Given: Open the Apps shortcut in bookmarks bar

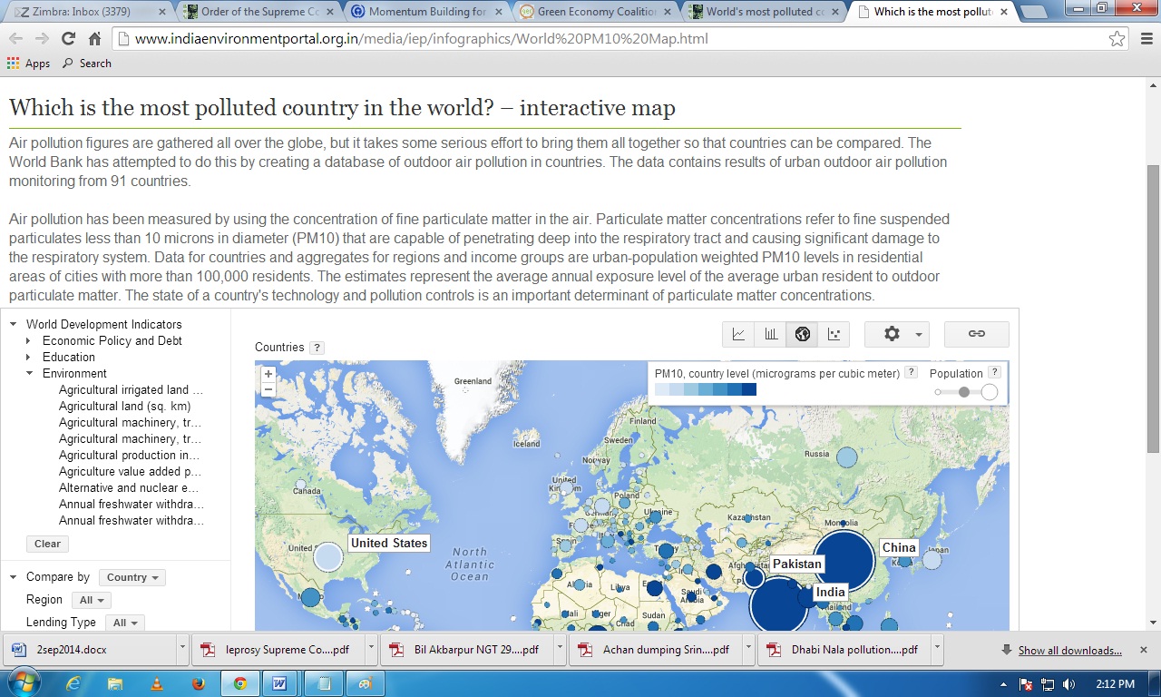Looking at the screenshot, I should pos(28,64).
